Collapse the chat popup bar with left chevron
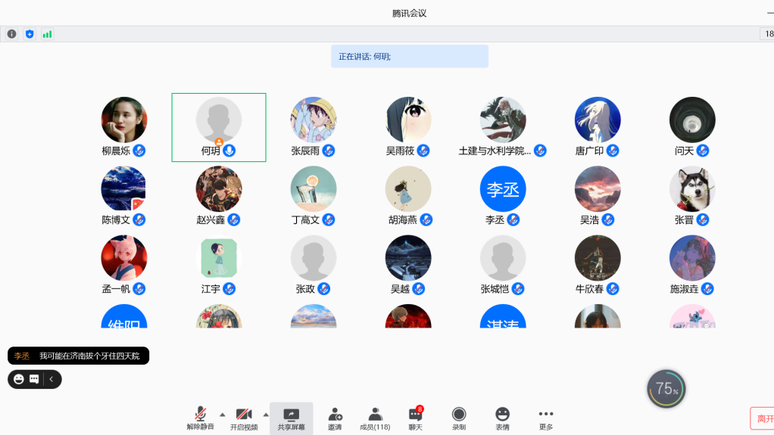Viewport: 774px width, 435px height. pos(51,379)
